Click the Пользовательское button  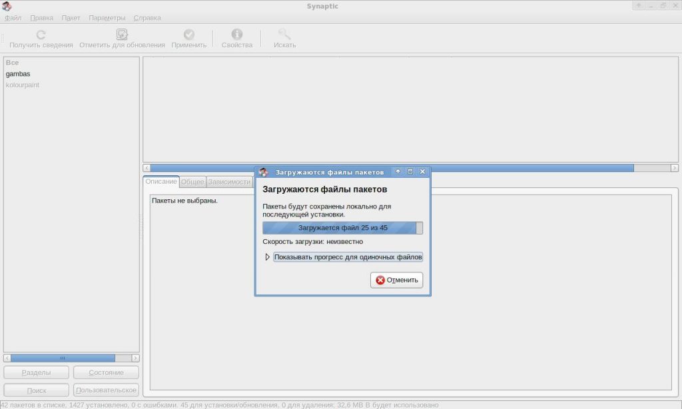(x=106, y=390)
